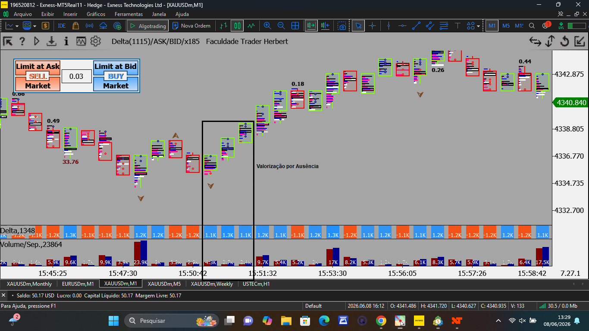This screenshot has width=589, height=331.
Task: Click the 0.03 lot size field
Action: pyautogui.click(x=76, y=76)
